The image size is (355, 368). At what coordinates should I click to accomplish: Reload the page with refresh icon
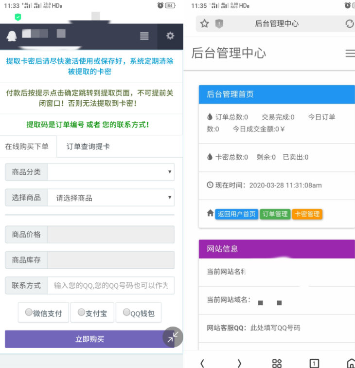click(350, 24)
